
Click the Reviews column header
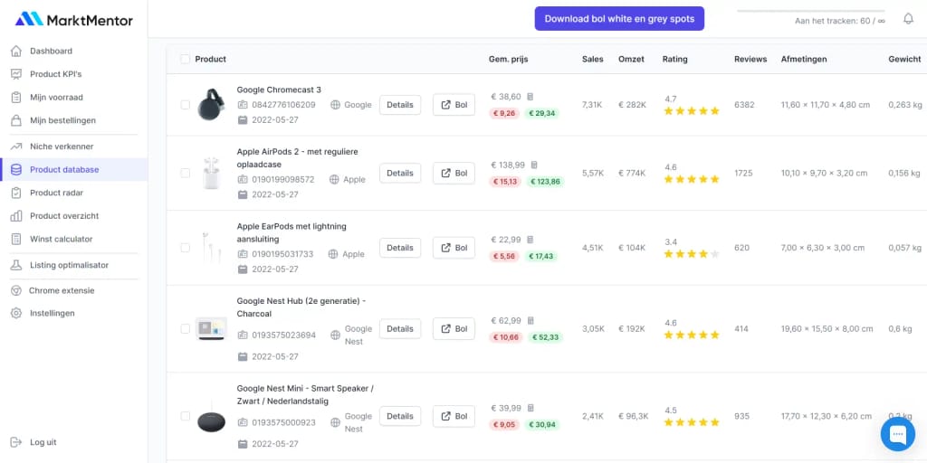(750, 59)
